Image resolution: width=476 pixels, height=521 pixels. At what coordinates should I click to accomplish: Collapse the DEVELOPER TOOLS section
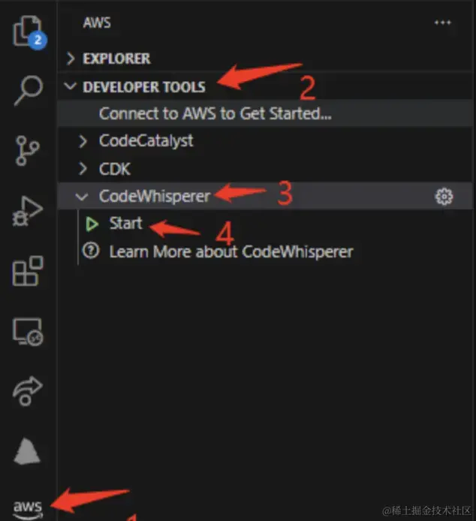[x=70, y=86]
